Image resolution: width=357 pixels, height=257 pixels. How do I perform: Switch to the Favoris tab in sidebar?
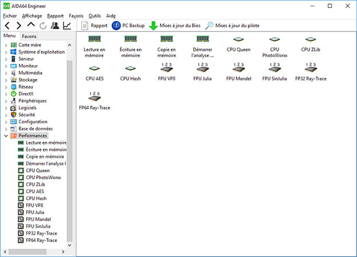(x=29, y=36)
